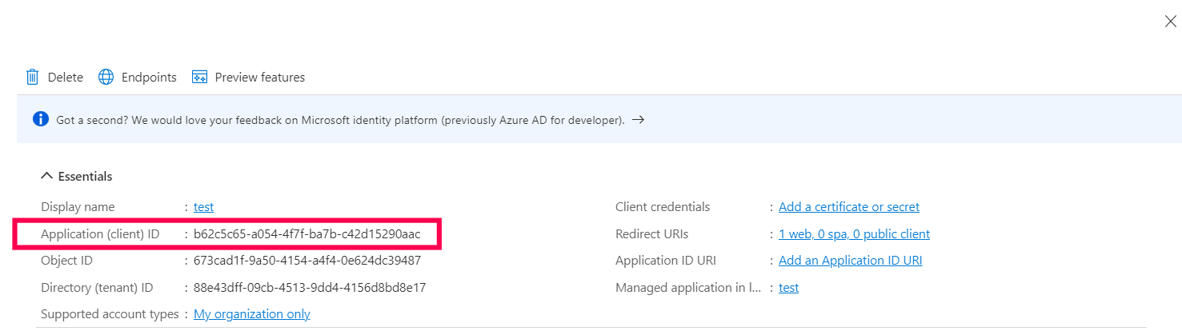The height and width of the screenshot is (331, 1182).
Task: Open the Endpoints toolbar command
Action: pos(149,78)
